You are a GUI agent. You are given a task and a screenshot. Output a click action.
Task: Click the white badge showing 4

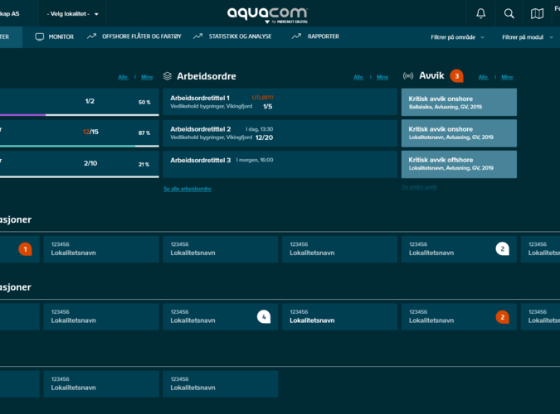point(264,316)
